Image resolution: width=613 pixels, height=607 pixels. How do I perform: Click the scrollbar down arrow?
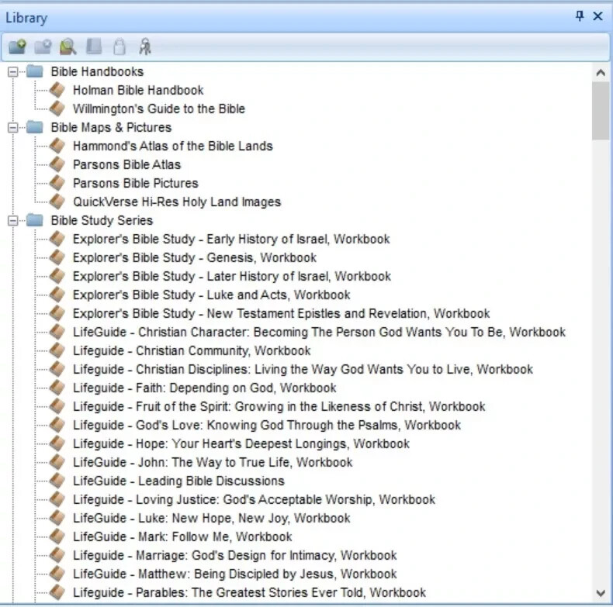point(601,593)
